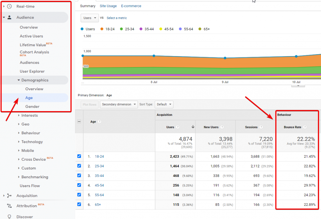Screen dimensions: 321x219
Task: Click the orange 18-24 legend dot
Action: click(x=102, y=29)
